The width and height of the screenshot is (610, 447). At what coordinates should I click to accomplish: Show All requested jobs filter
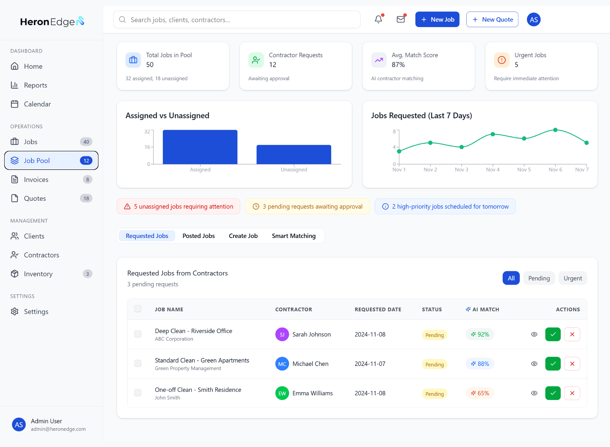[511, 278]
